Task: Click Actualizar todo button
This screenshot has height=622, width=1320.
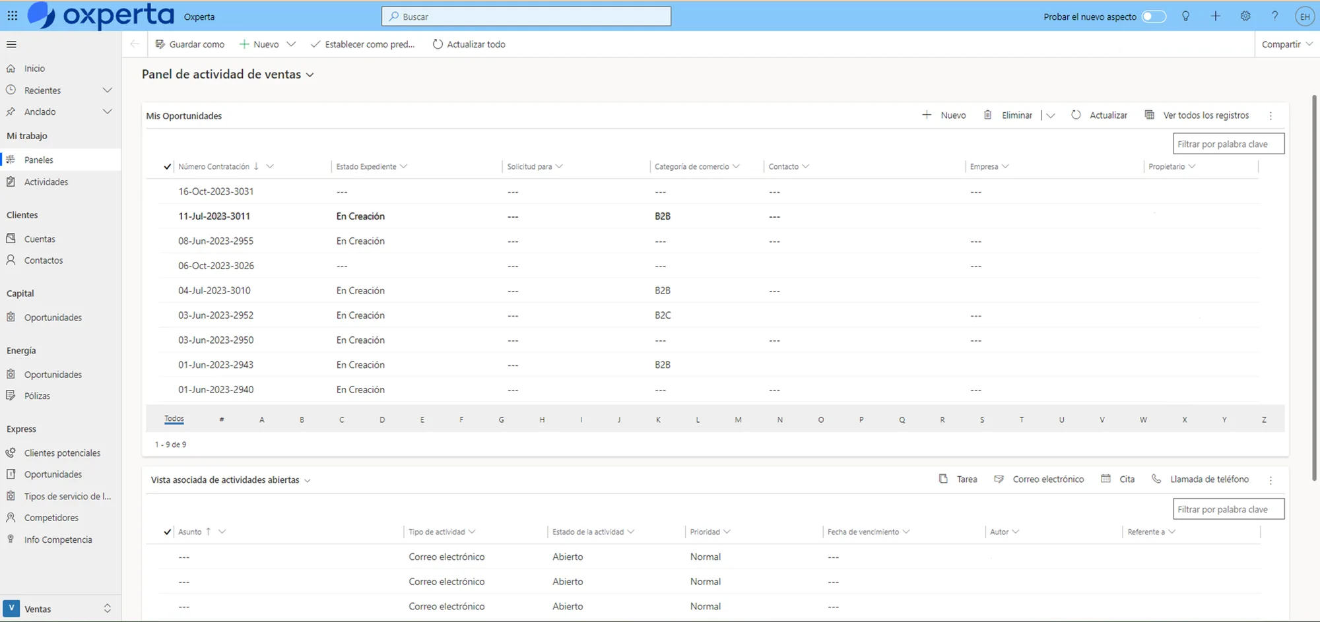Action: [469, 44]
